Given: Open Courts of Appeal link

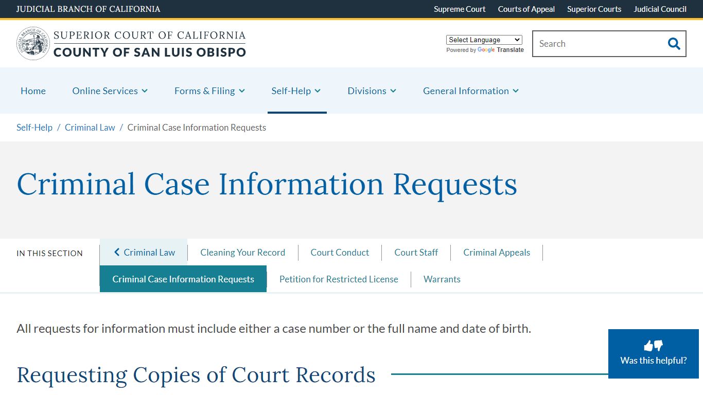Looking at the screenshot, I should (x=526, y=9).
